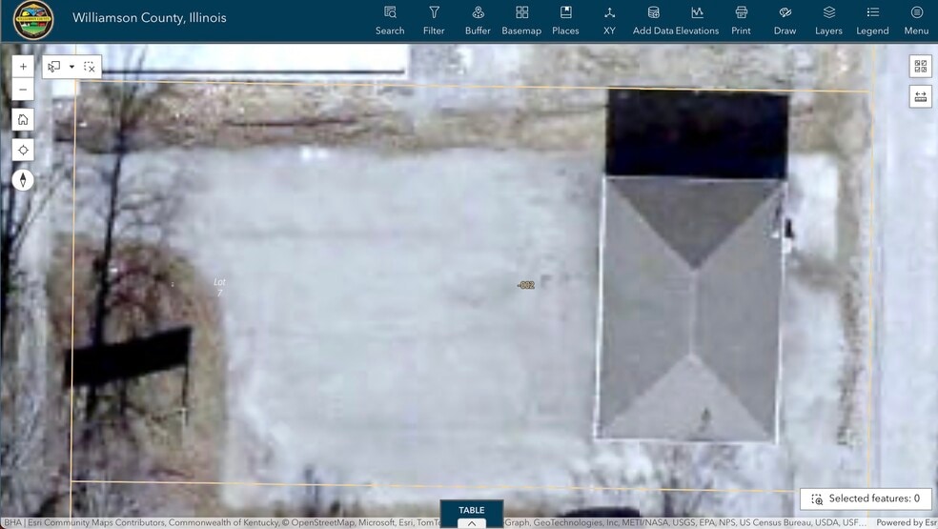The image size is (938, 529).
Task: Click the Powered by Esri link
Action: tap(906, 522)
